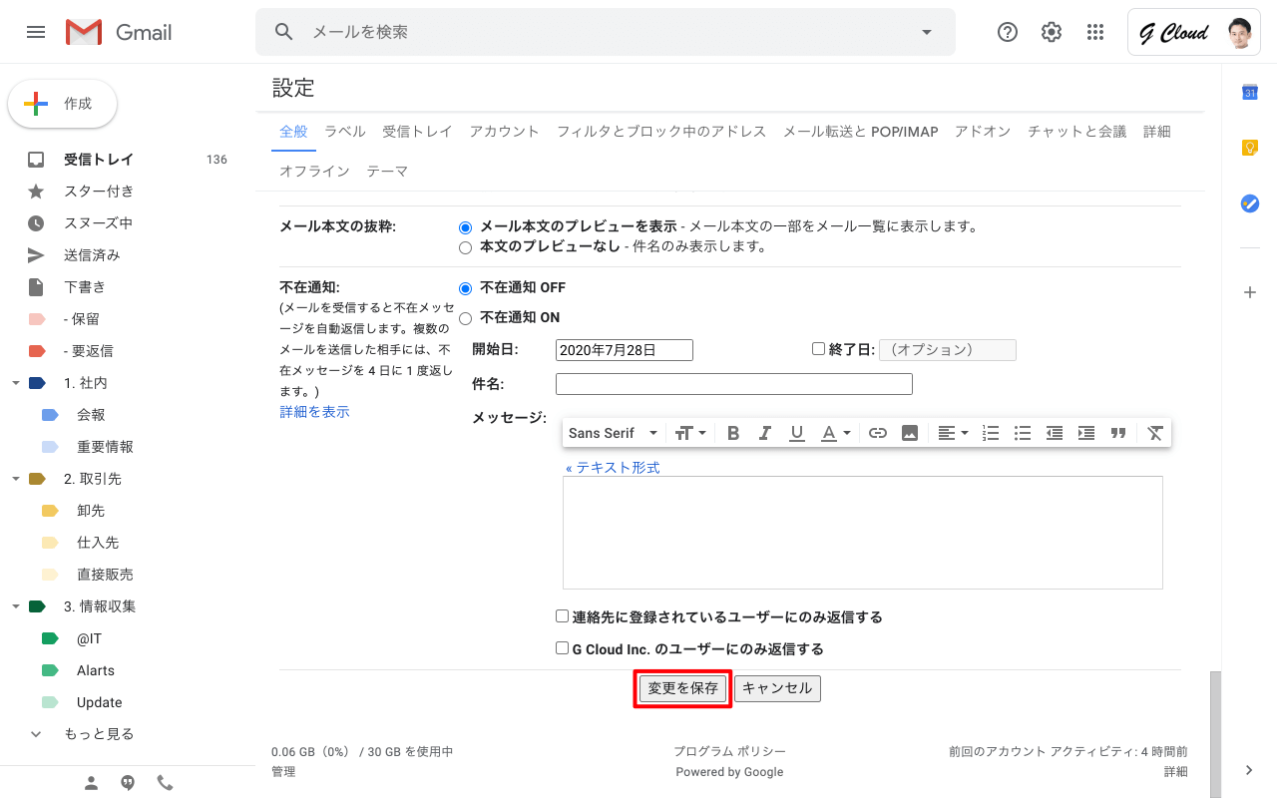Apply quote formatting with the quotation icon
Viewport: 1277px width, 798px height.
1118,433
